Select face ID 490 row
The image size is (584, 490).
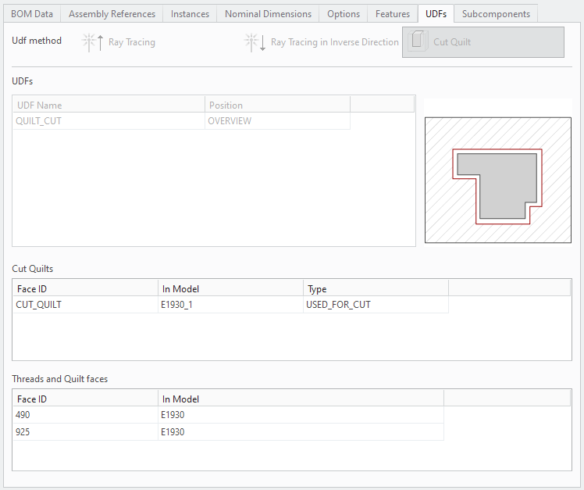coord(229,415)
